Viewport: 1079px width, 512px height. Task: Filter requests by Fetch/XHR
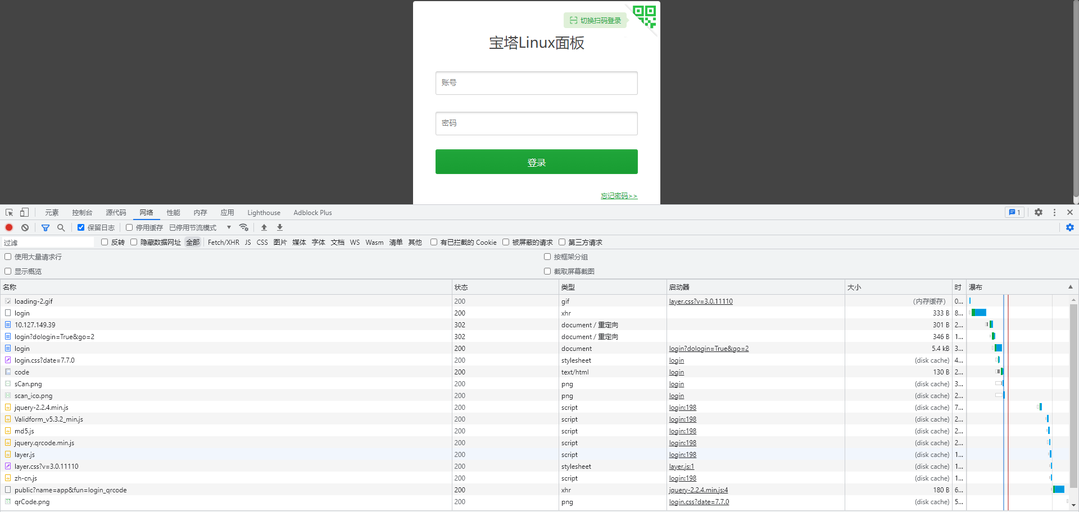(x=223, y=242)
